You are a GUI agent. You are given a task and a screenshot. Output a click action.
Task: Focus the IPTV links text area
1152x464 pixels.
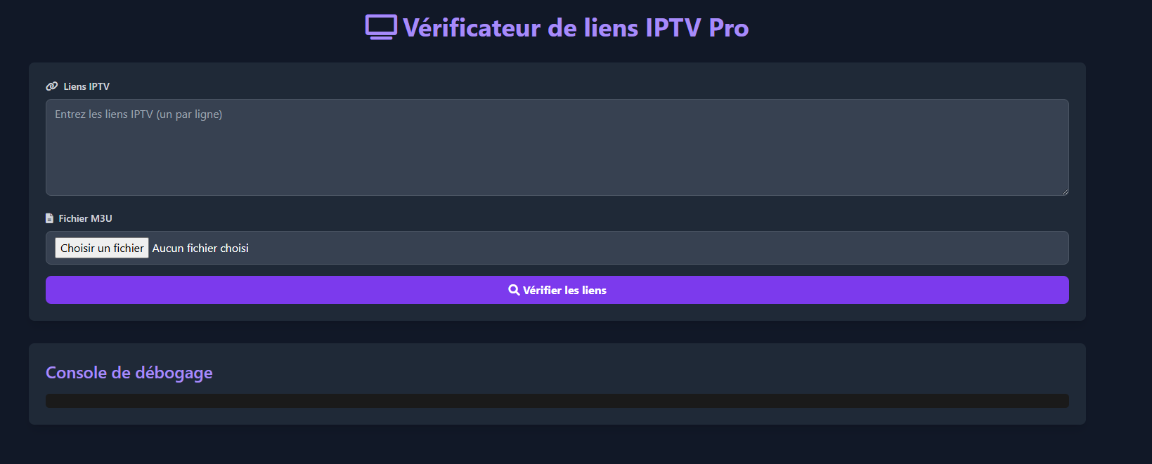[x=557, y=154]
